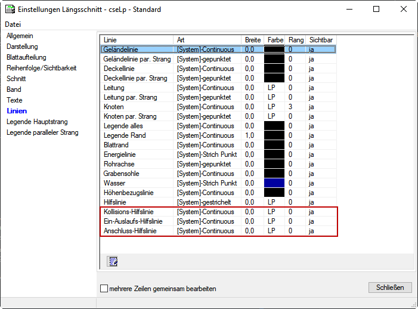Screen dimensions: 418x309
Task: Click the application icon in title bar
Action: (10, 10)
